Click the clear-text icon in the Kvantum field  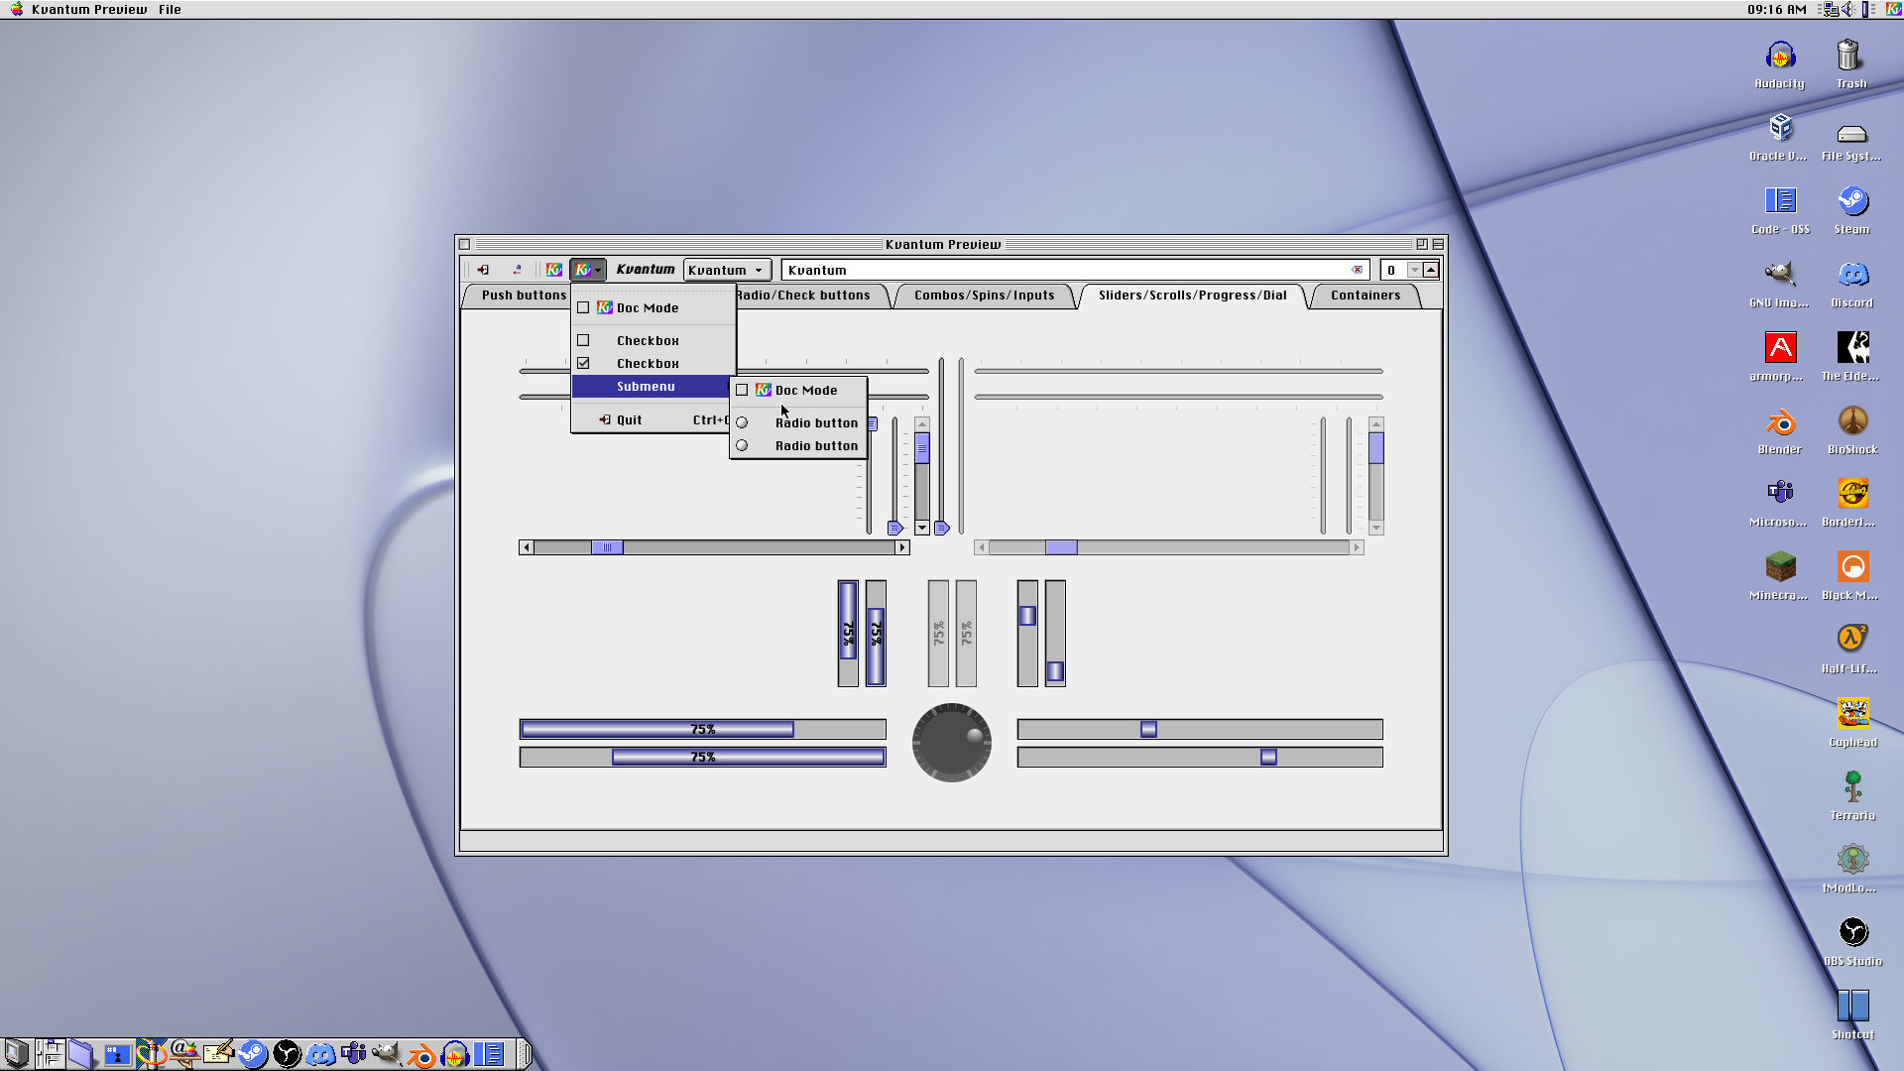[1357, 270]
